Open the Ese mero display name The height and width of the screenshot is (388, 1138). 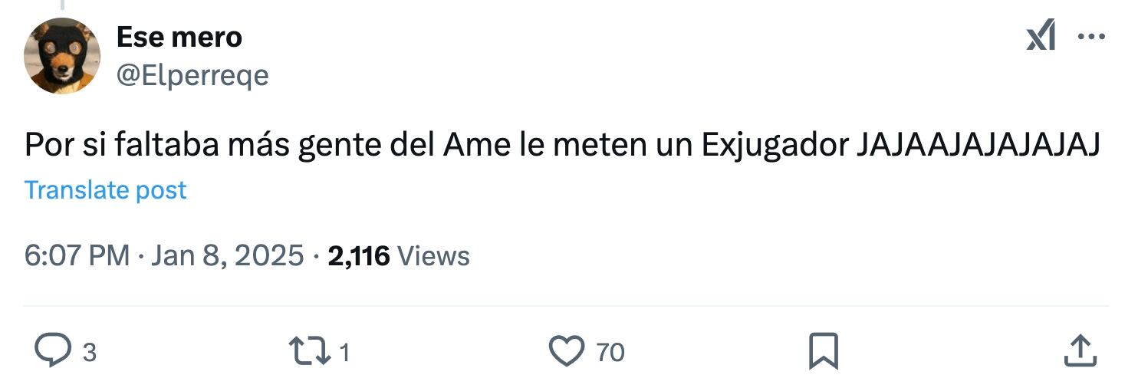click(x=179, y=37)
